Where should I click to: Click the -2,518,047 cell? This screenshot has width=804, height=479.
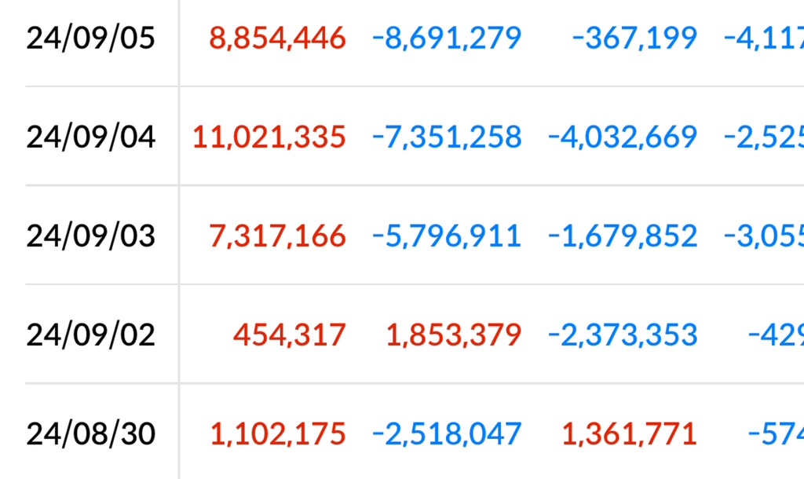(x=447, y=433)
